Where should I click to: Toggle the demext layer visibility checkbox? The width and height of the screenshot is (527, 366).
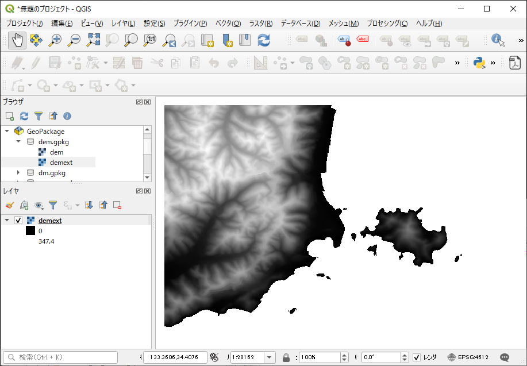click(18, 221)
